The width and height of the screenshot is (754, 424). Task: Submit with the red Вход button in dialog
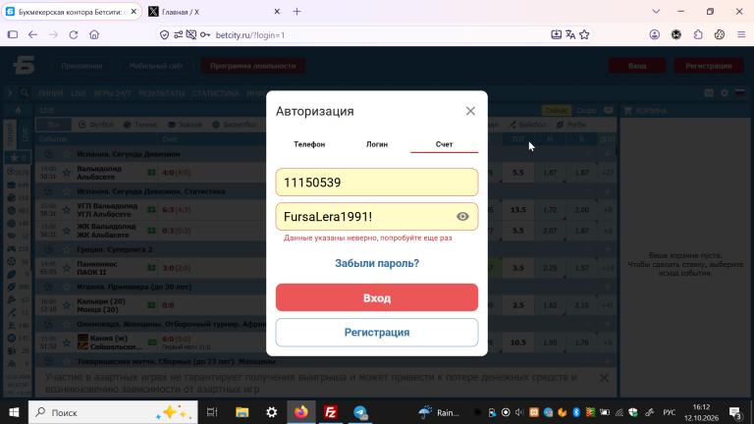point(377,297)
